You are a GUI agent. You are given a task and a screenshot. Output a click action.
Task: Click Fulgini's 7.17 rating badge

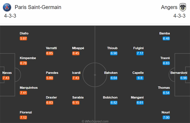click(140, 53)
